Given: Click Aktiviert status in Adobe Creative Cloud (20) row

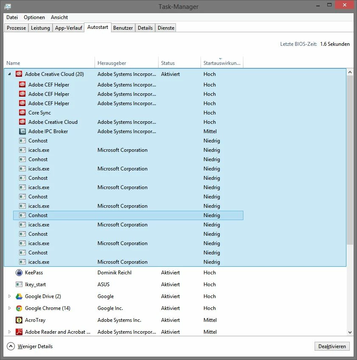Looking at the screenshot, I should 170,74.
